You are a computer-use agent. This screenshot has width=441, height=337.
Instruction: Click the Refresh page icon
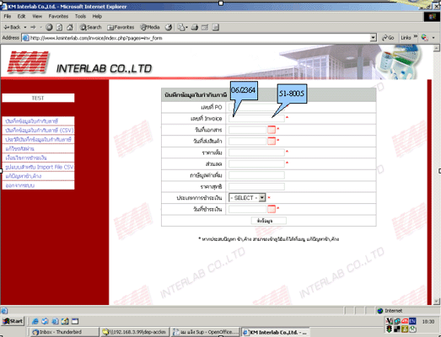point(59,27)
